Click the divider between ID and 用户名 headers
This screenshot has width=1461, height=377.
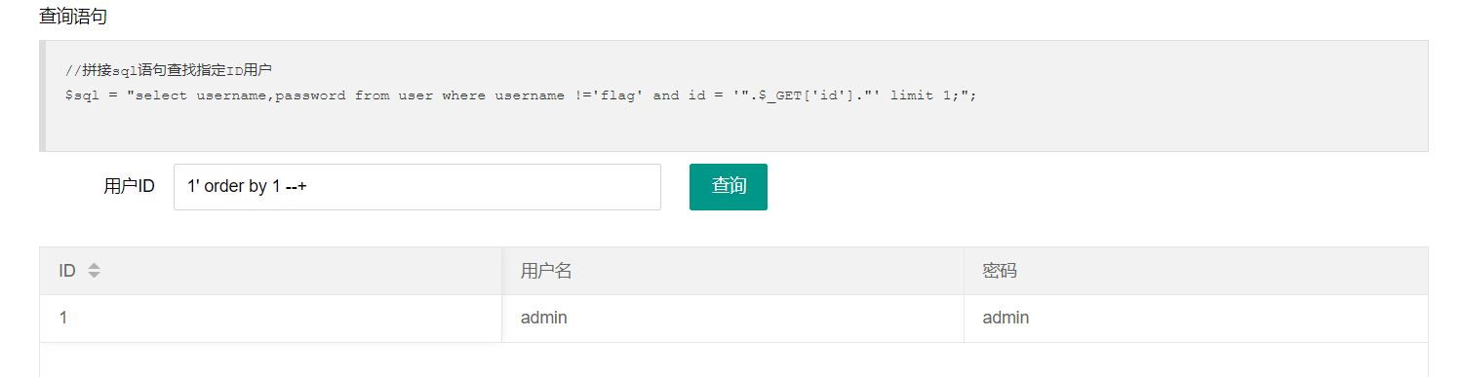(501, 271)
